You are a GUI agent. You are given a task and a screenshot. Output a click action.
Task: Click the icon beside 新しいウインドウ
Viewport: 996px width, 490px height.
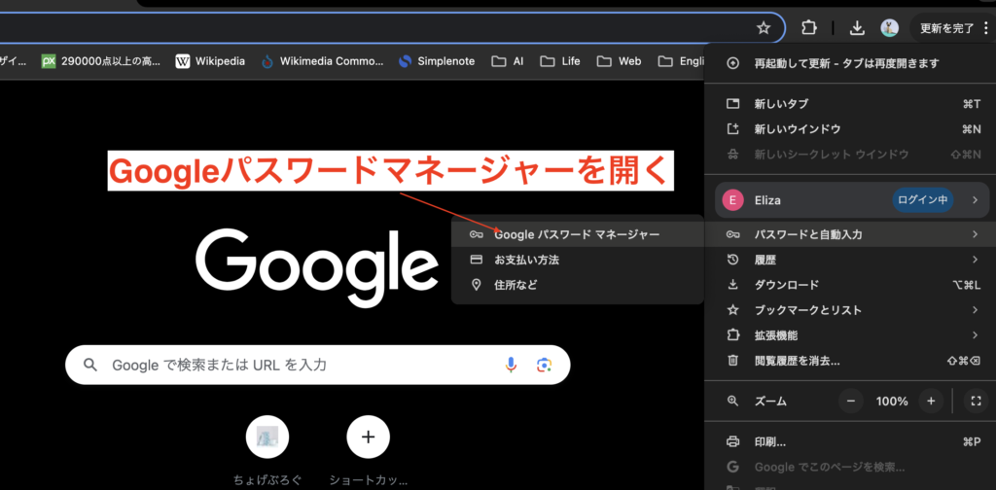[733, 129]
